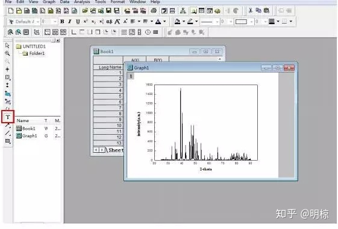Click the Open file folder icon

click(85, 11)
